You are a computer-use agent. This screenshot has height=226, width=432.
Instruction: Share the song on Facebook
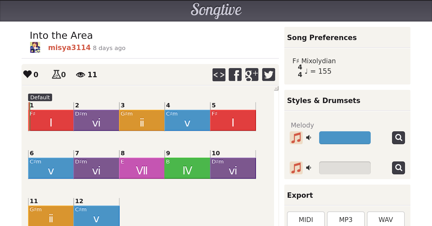pos(235,75)
